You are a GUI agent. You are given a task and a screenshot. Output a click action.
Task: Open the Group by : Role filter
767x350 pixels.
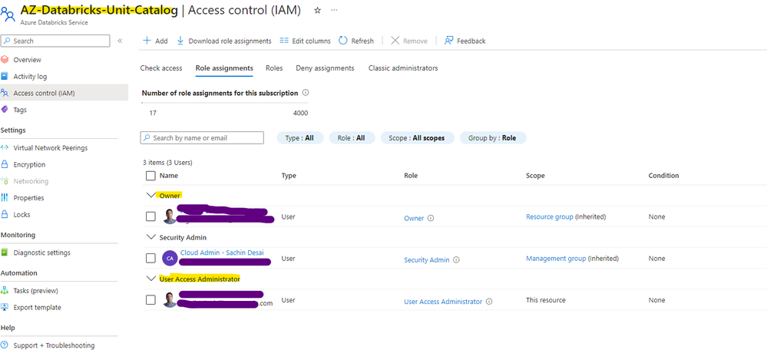click(x=492, y=138)
